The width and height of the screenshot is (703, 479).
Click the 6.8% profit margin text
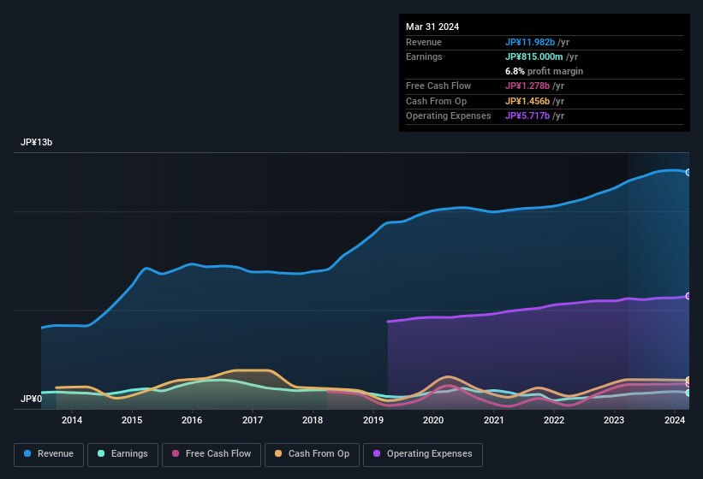(544, 71)
